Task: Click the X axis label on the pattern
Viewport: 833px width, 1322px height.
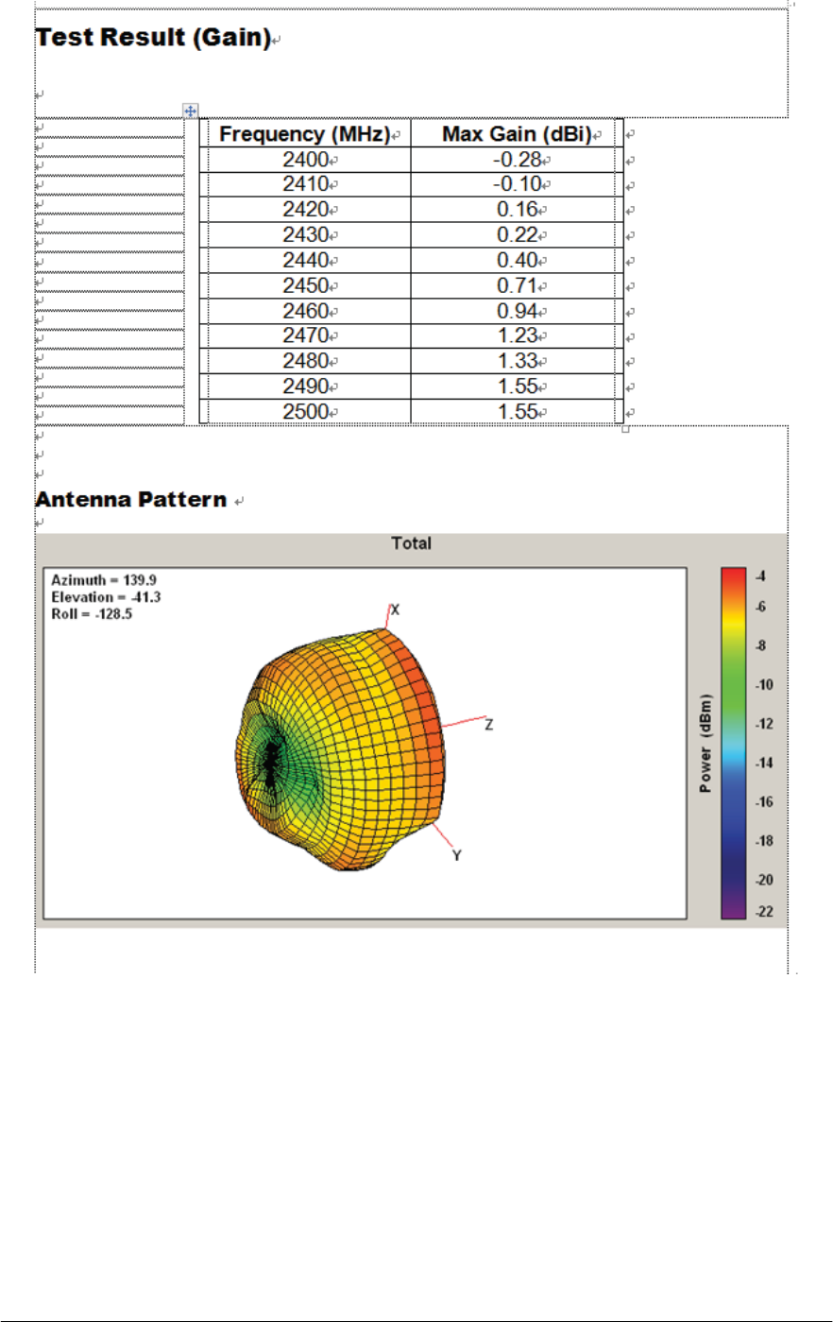Action: (396, 609)
